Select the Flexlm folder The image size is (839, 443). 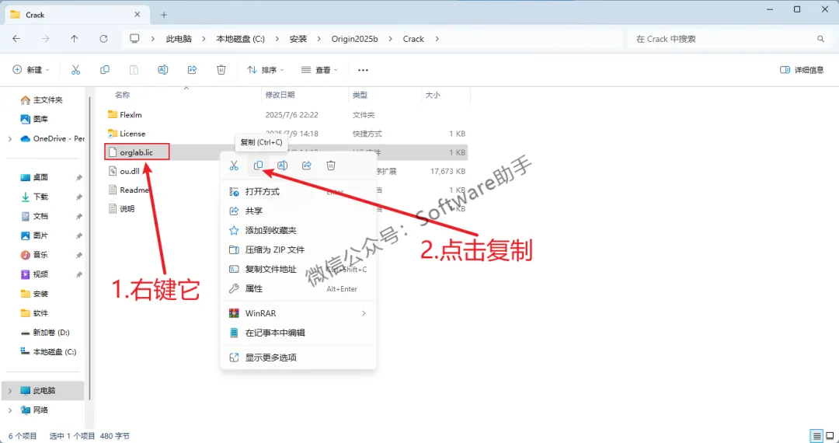(x=131, y=114)
